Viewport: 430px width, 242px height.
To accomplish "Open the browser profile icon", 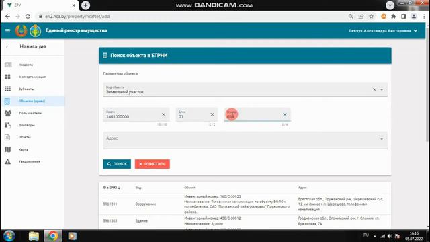I will tap(414, 16).
